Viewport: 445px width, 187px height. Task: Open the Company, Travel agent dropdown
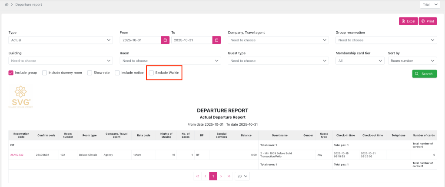point(278,40)
